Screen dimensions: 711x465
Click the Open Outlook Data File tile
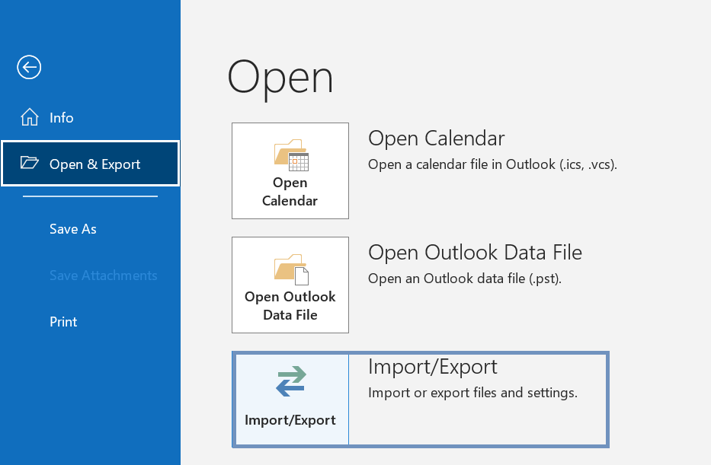click(x=290, y=285)
